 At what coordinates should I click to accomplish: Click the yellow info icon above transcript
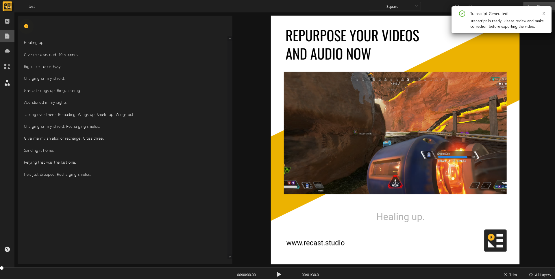coord(26,26)
